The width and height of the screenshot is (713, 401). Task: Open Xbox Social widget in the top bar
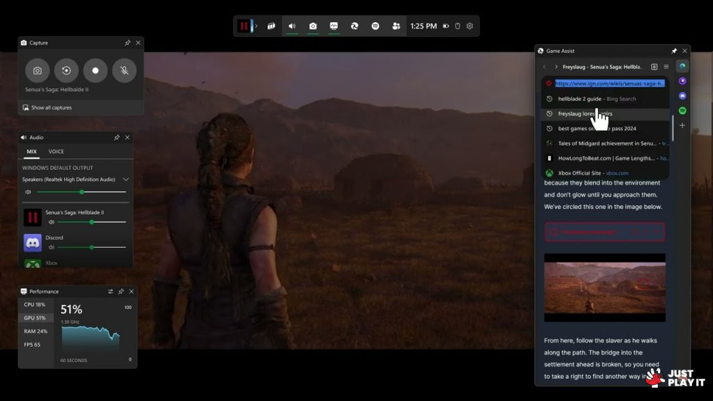tap(396, 26)
